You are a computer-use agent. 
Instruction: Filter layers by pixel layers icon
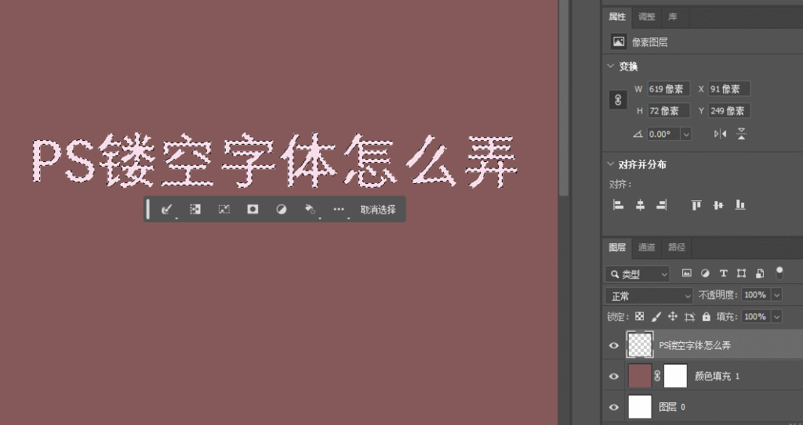pos(687,274)
